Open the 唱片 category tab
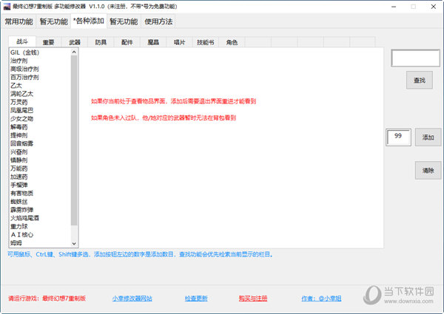Image resolution: width=444 pixels, height=314 pixels. 180,42
